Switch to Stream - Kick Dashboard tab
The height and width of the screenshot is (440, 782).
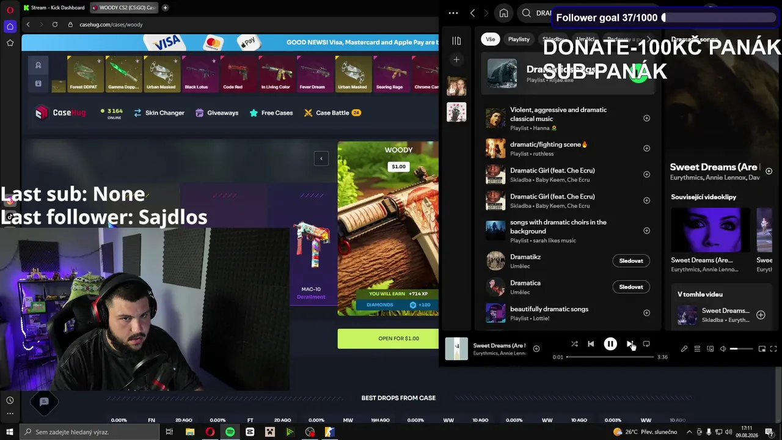(x=53, y=8)
